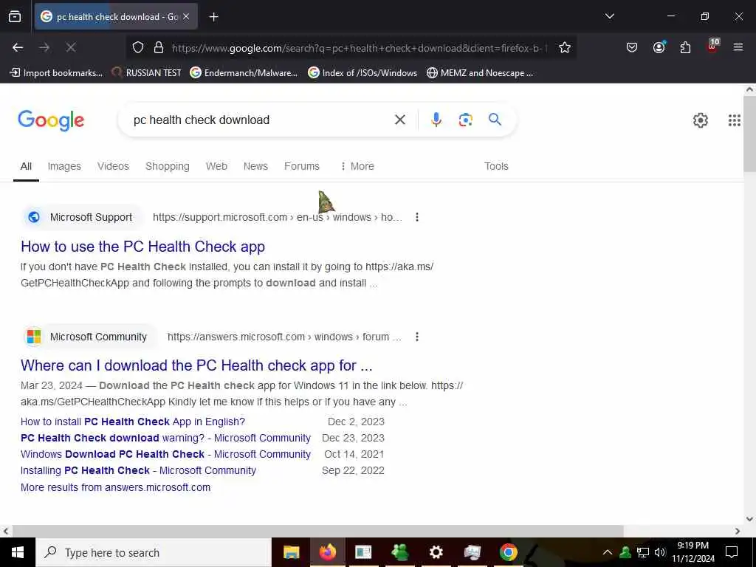This screenshot has width=756, height=567.
Task: Start voice search with microphone icon
Action: 436,120
